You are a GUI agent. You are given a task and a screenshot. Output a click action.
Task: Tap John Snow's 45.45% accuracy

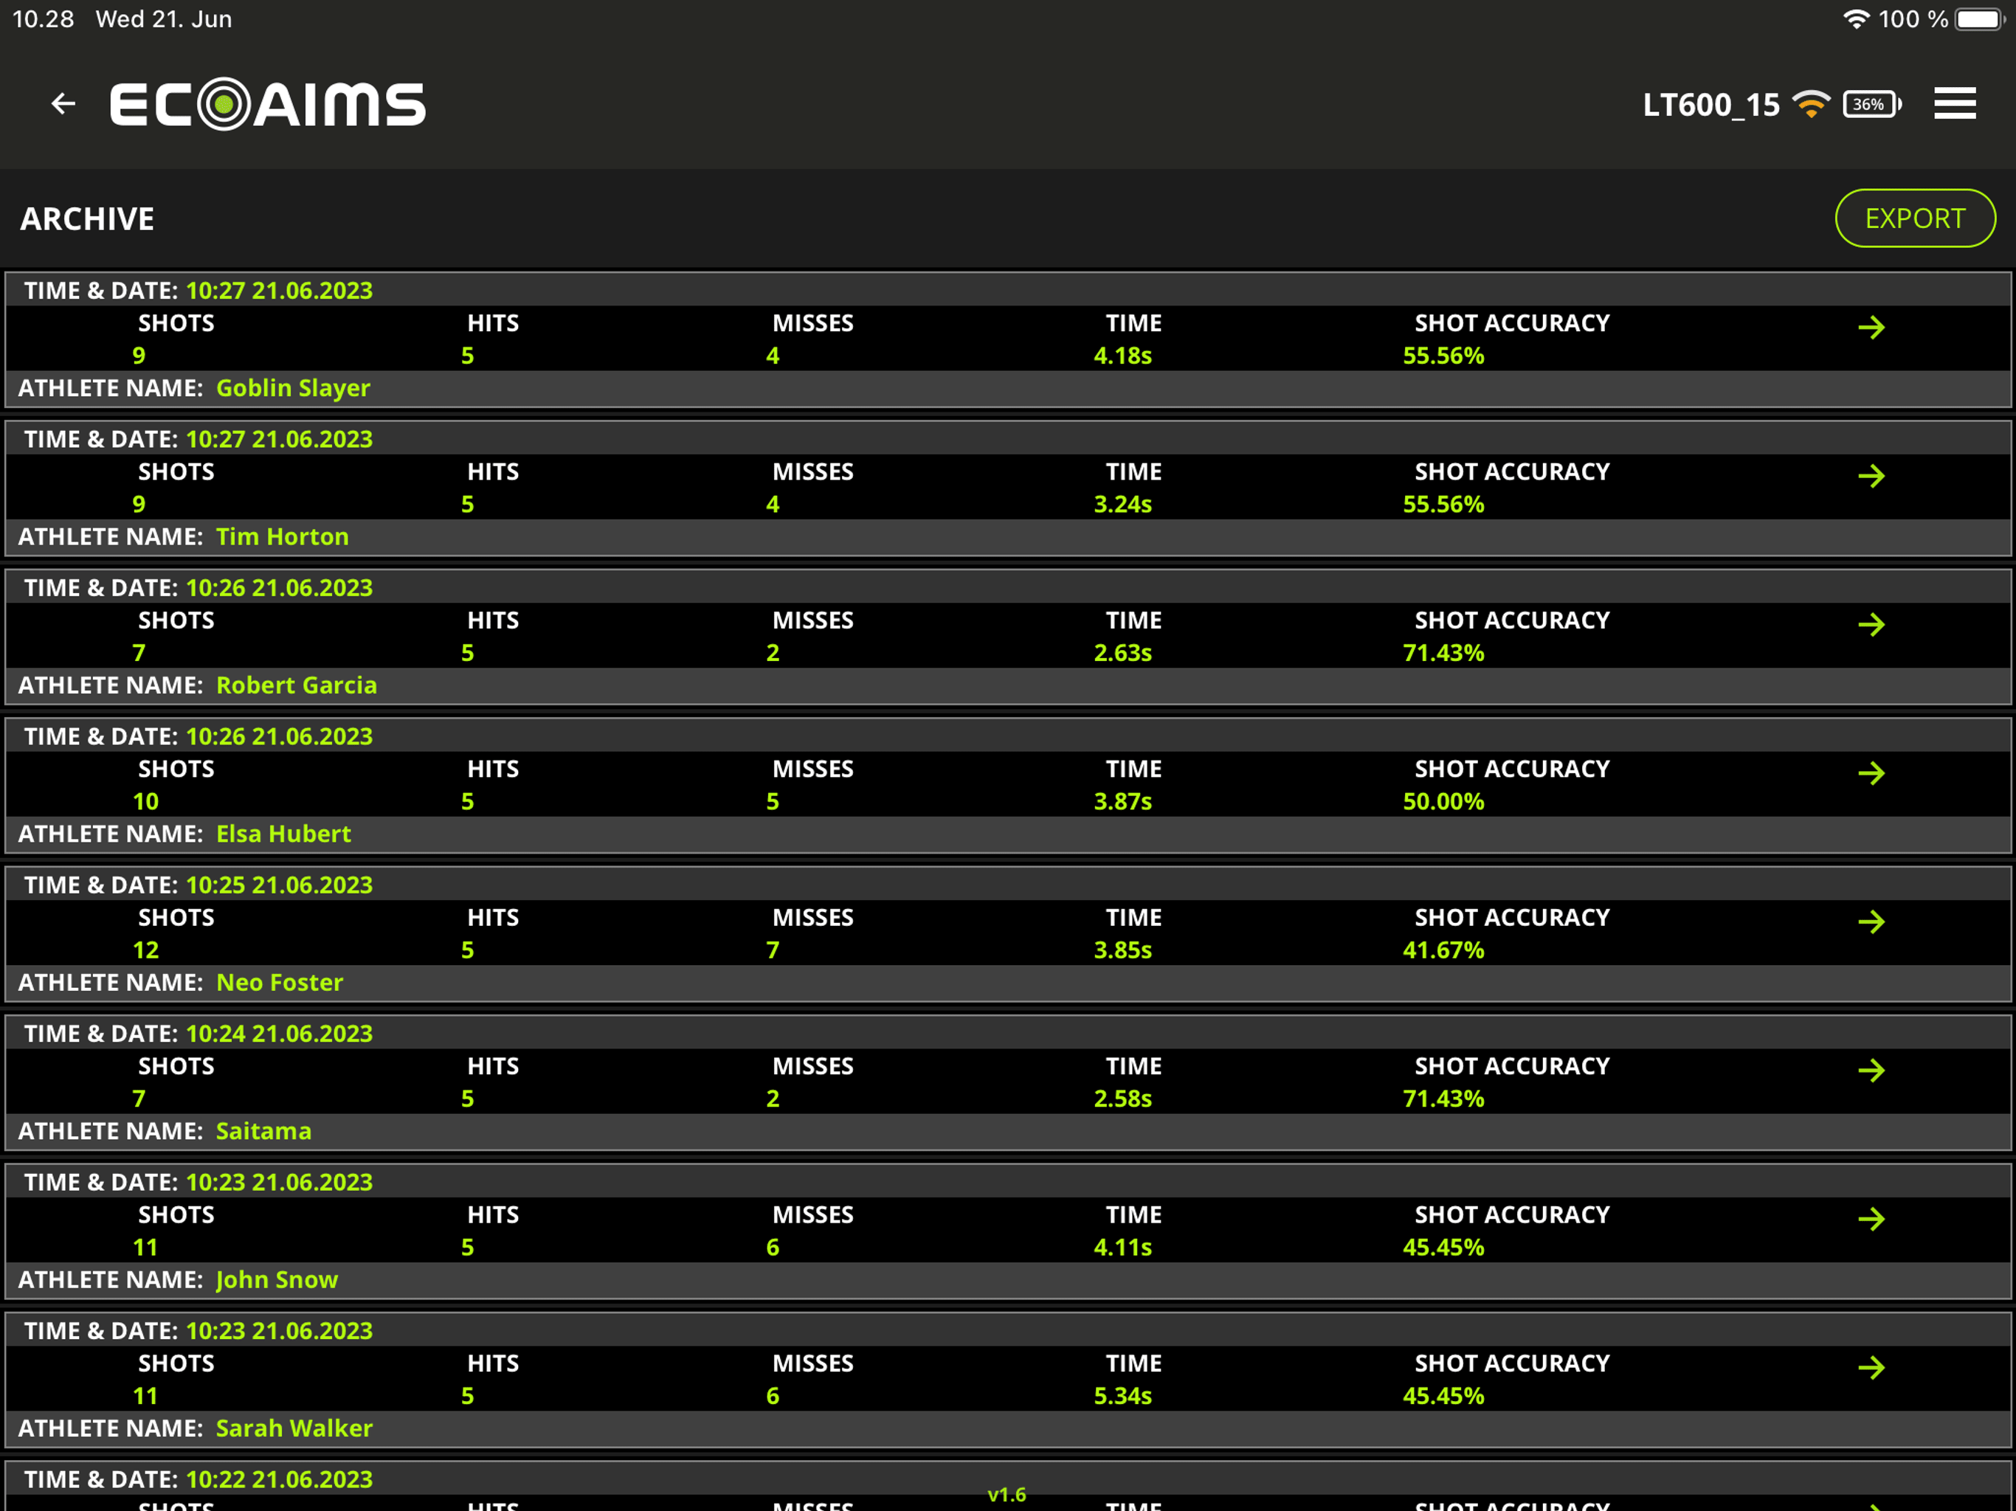pos(1443,1248)
